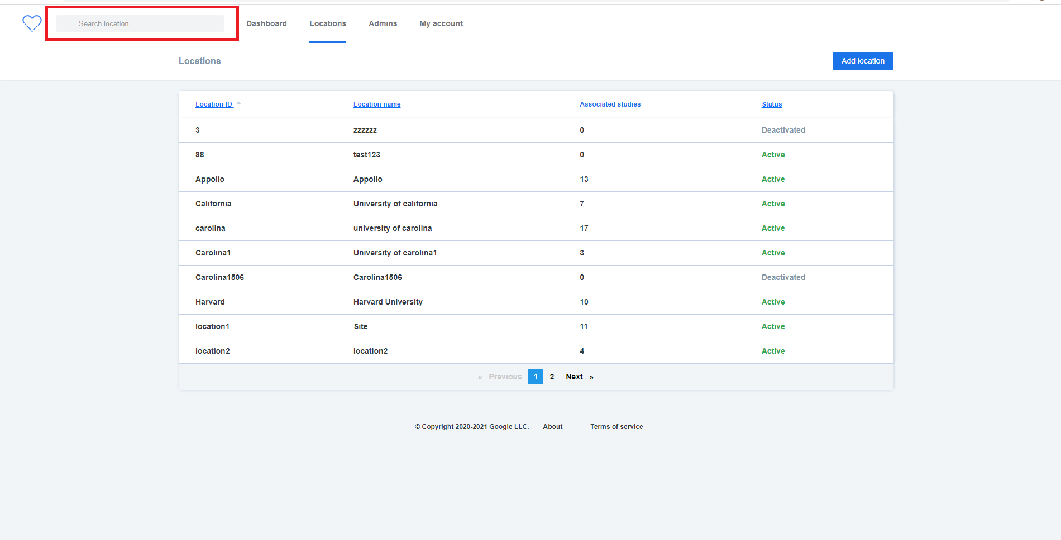
Task: Switch to the Dashboard tab
Action: click(x=266, y=23)
